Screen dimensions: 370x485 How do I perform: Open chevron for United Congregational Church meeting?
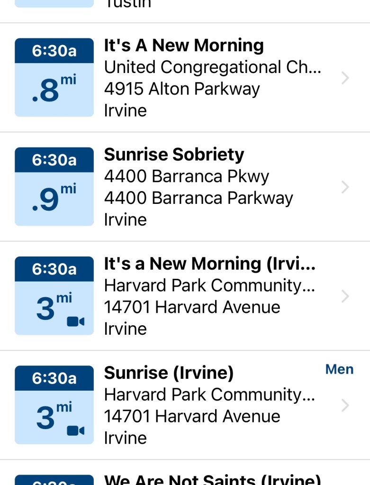[x=345, y=78]
